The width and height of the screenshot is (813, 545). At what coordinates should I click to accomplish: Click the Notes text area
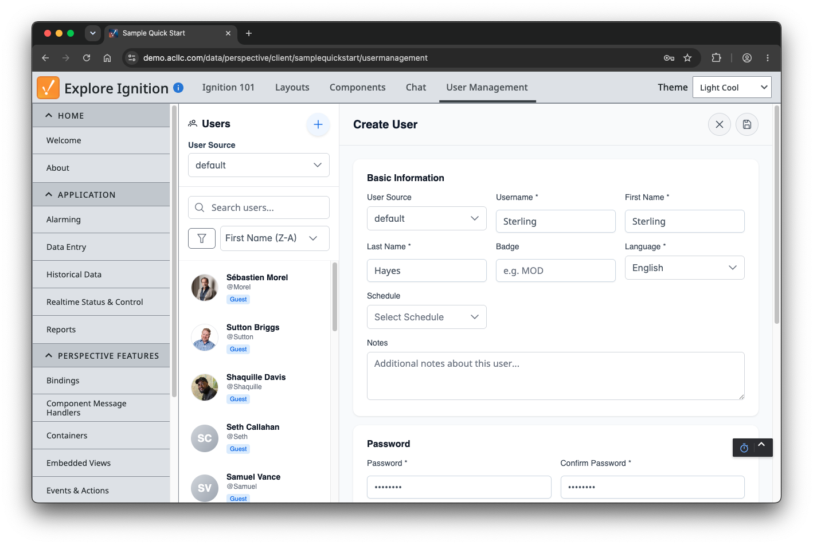pos(556,376)
